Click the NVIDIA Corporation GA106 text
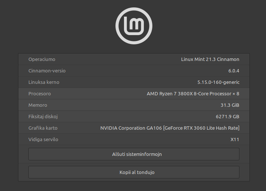266x191 pixels. click(x=130, y=128)
